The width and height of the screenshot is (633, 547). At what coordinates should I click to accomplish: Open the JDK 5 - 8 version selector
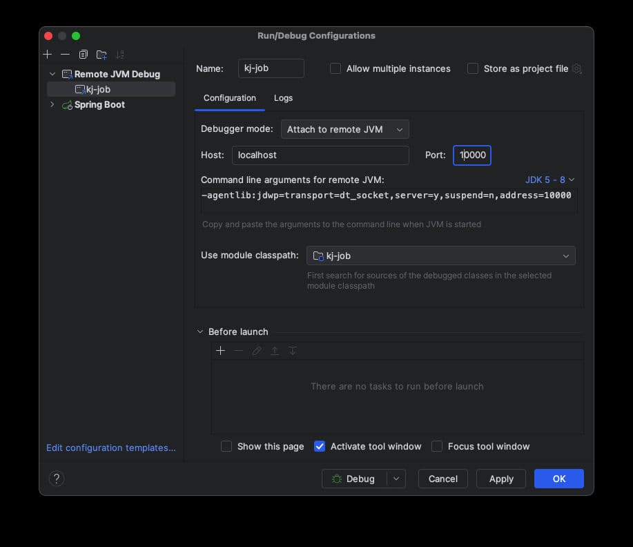coord(549,180)
